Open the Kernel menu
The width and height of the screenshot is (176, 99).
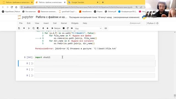click(x=64, y=23)
